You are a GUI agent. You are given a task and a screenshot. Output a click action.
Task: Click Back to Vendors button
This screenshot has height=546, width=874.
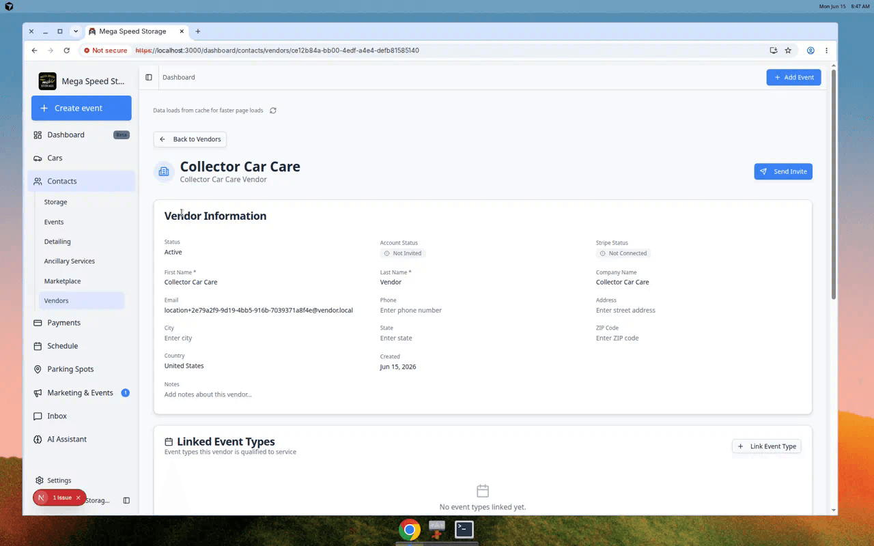tap(190, 139)
